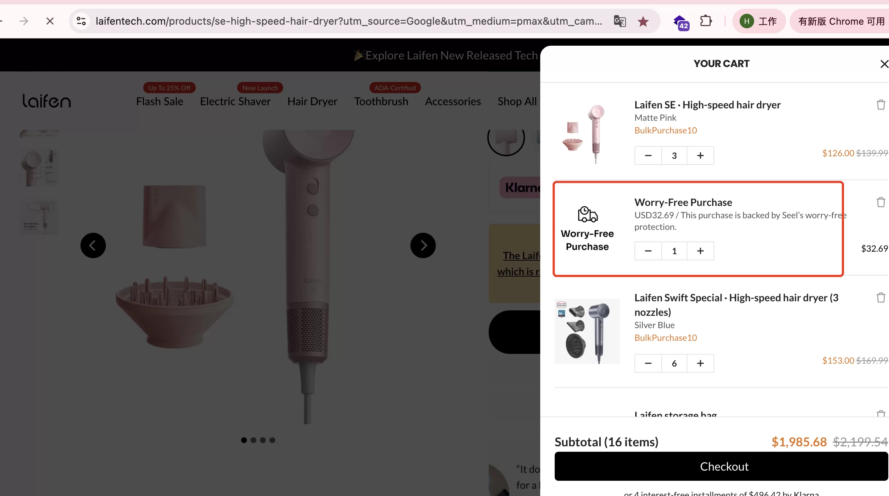The image size is (889, 496).
Task: Increase Laifen SE quantity with plus
Action: [700, 156]
